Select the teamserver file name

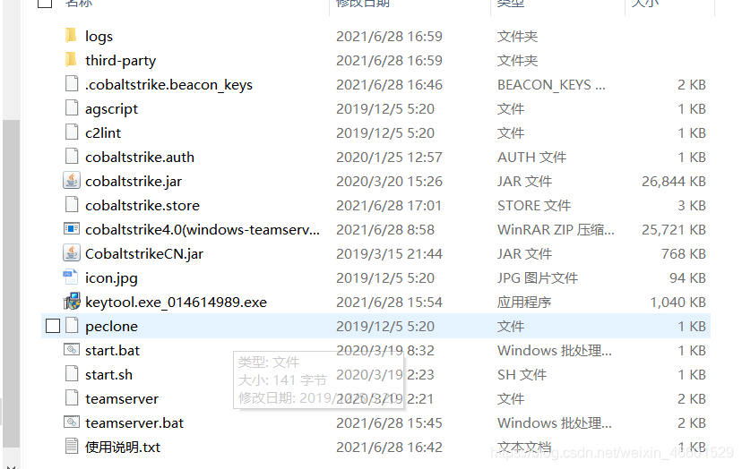click(x=122, y=399)
